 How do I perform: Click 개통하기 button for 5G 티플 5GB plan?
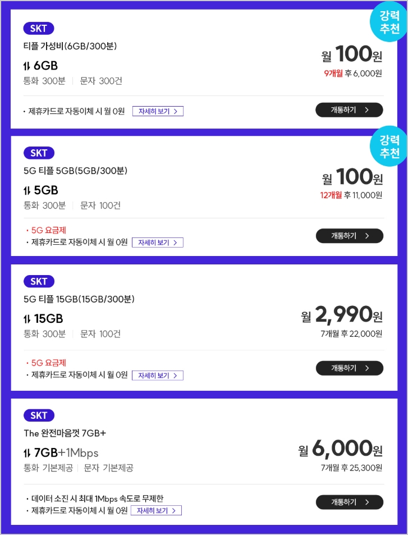click(349, 236)
